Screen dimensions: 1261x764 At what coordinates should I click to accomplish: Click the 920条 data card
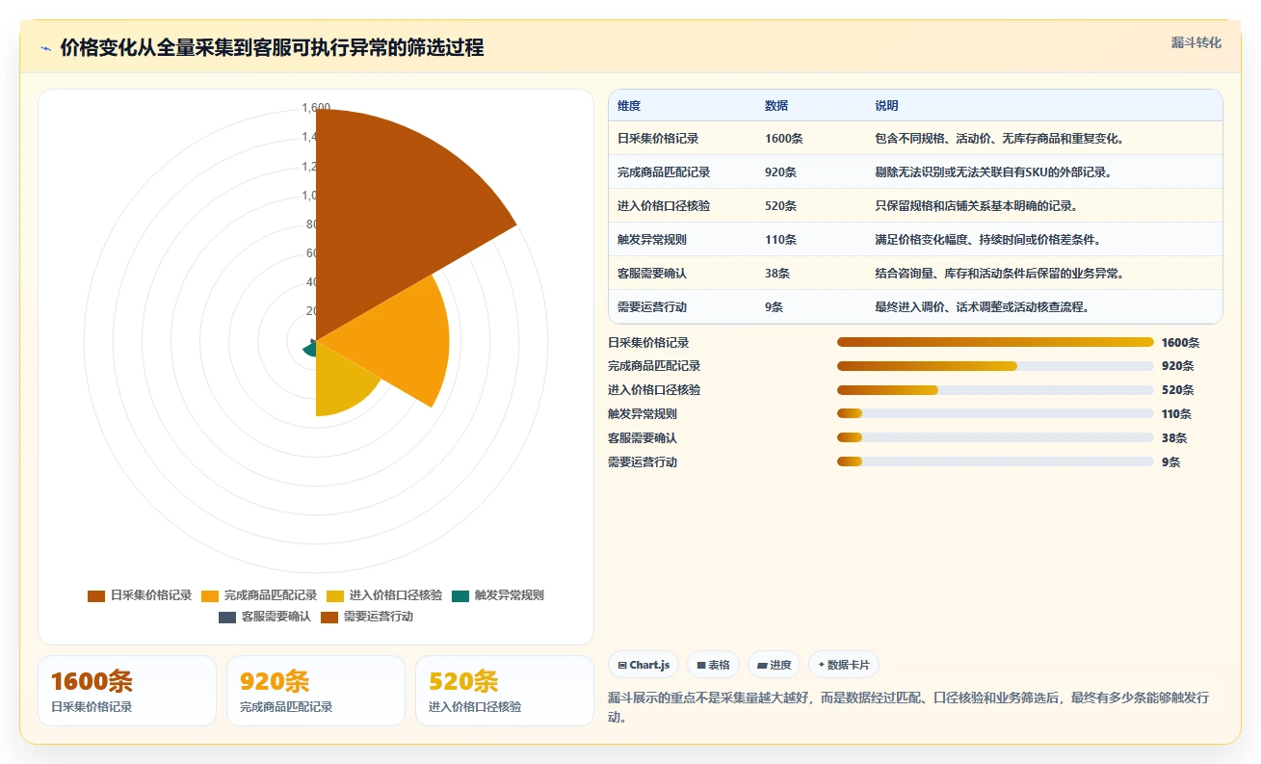coord(316,691)
